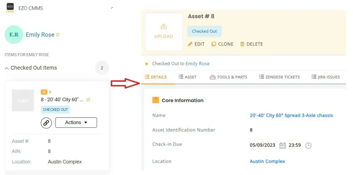Click the E.R avatar circle

click(x=14, y=34)
